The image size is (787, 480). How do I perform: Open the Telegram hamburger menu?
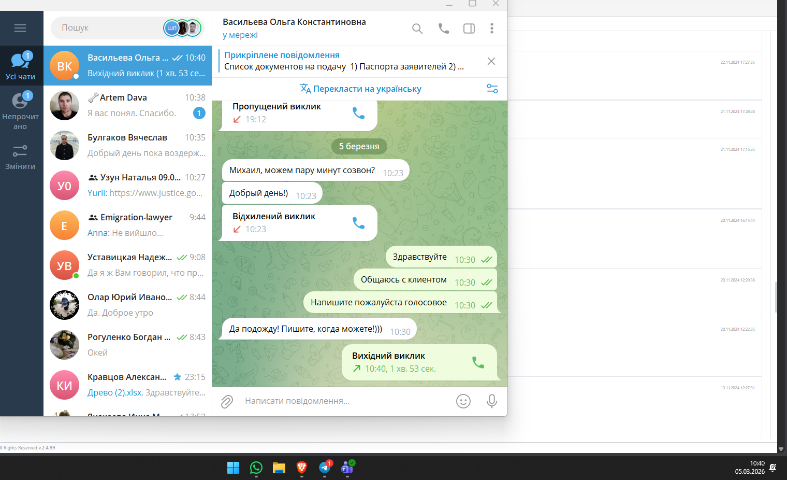click(20, 28)
